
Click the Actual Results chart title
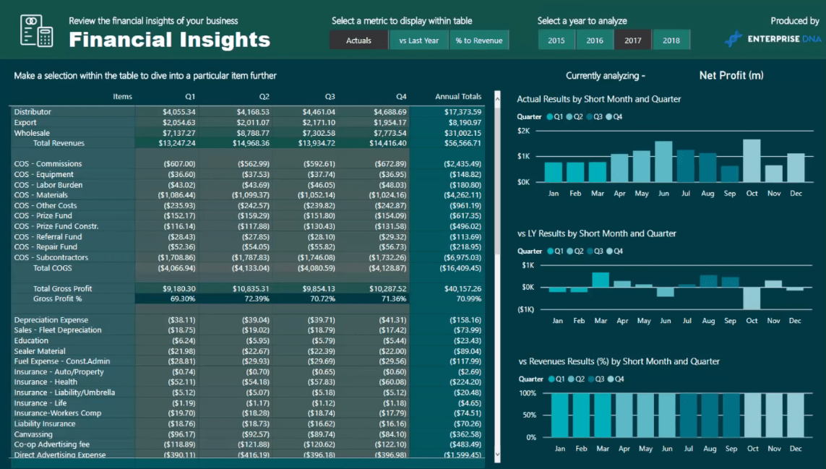tap(599, 99)
